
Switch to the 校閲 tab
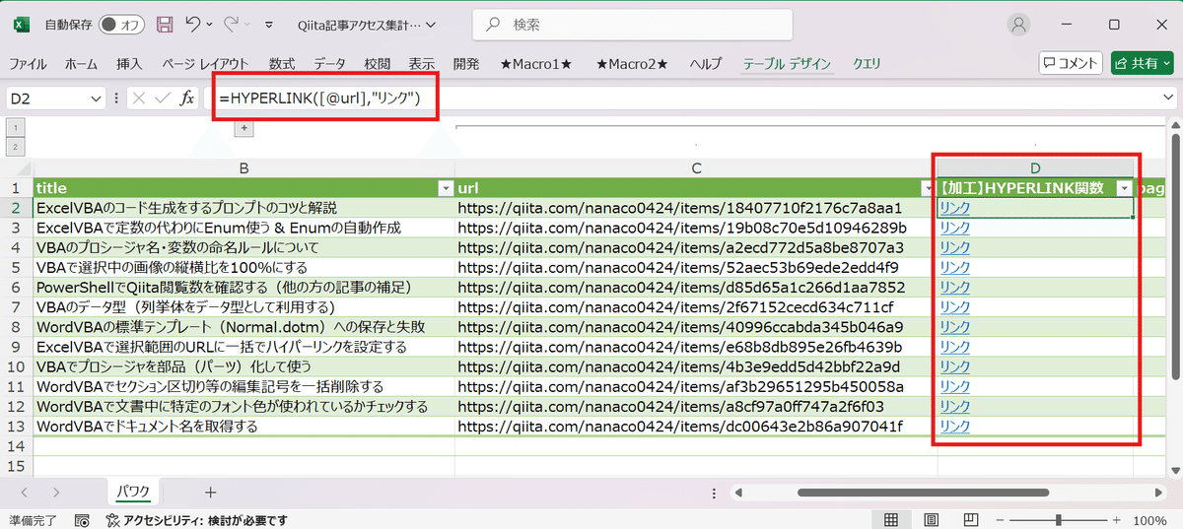(x=378, y=63)
